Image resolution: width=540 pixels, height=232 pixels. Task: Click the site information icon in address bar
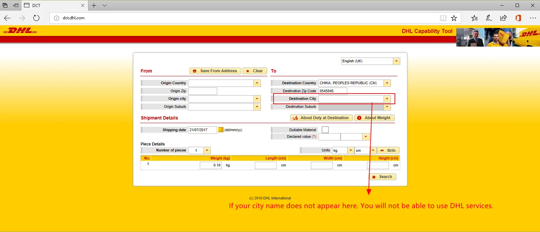pos(57,18)
